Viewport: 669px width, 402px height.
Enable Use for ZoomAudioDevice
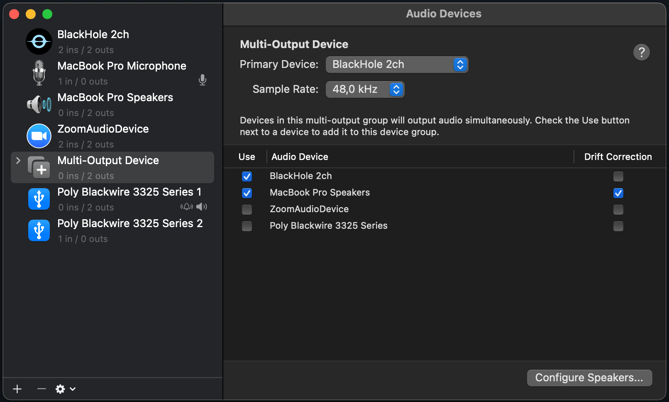click(x=247, y=210)
